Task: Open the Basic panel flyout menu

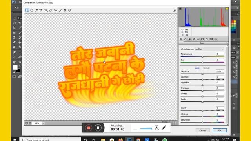Action: [227, 43]
